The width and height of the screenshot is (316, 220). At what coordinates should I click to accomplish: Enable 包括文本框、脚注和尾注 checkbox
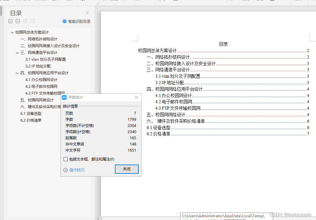coord(65,159)
